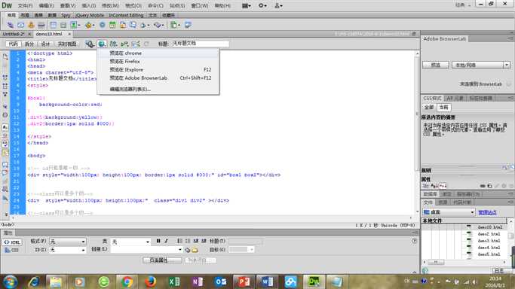The width and height of the screenshot is (515, 289).
Task: Click the Firefox icon in taskbar
Action: click(150, 281)
